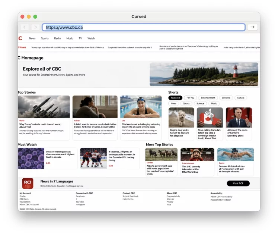
Task: Focus the address bar showing https://www.cbc.ca
Action: pos(144,27)
